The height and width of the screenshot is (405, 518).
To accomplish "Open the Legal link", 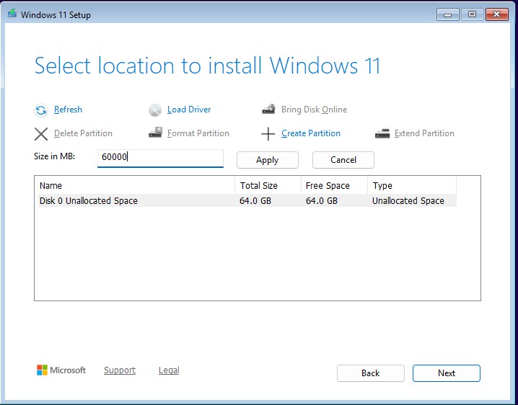I will point(169,370).
